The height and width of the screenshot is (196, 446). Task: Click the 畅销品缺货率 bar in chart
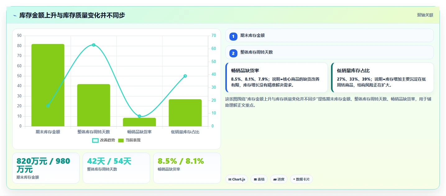point(140,122)
